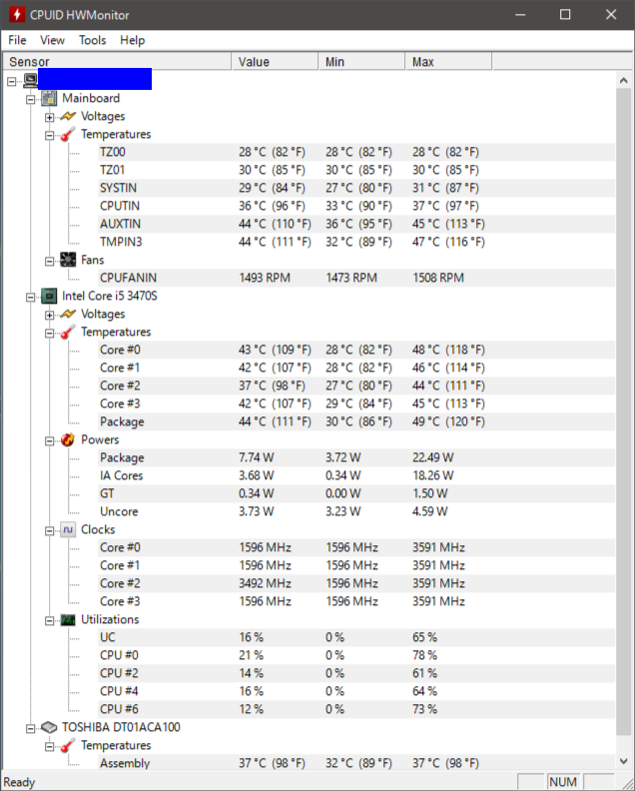Select the SYSTIN sensor row
Screen dimensions: 635x791
click(356, 188)
